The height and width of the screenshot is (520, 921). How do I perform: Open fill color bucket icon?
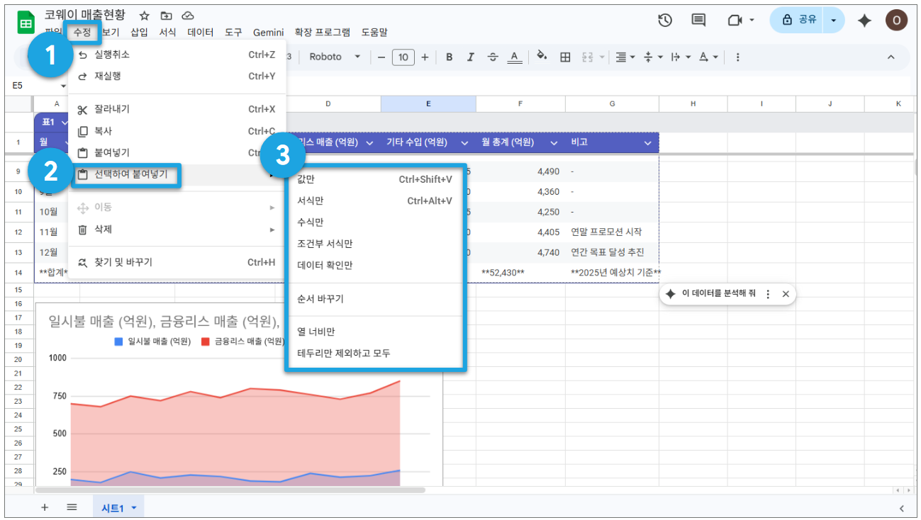(x=542, y=57)
